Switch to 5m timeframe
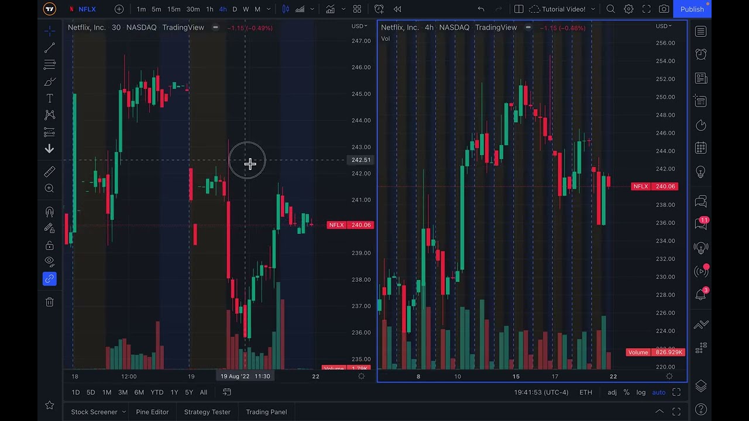Screen dimensions: 749x421 [x=156, y=9]
